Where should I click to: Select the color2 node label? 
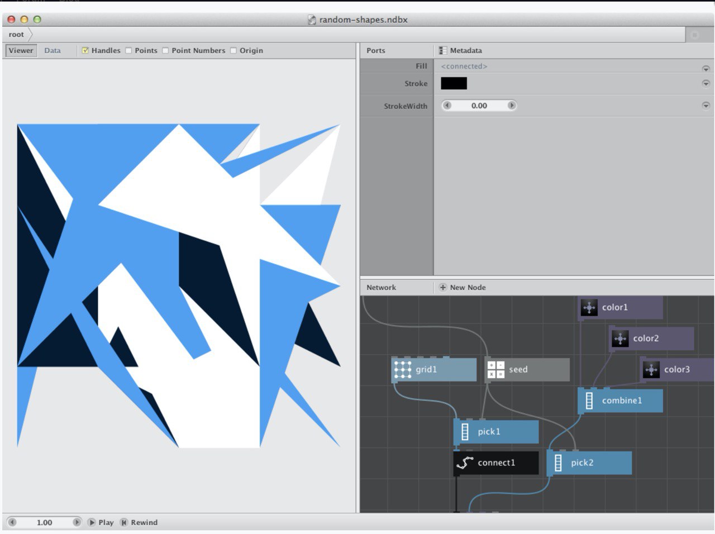(646, 338)
